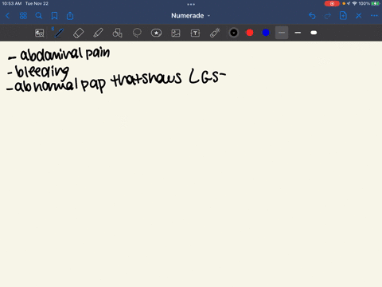Redo the last action
382x287 pixels.
coord(328,16)
